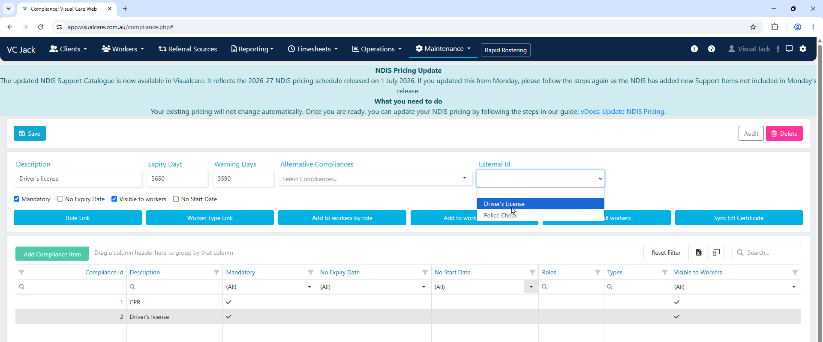View site information icon in address bar
Screen dimensions: 823x342
[59, 27]
